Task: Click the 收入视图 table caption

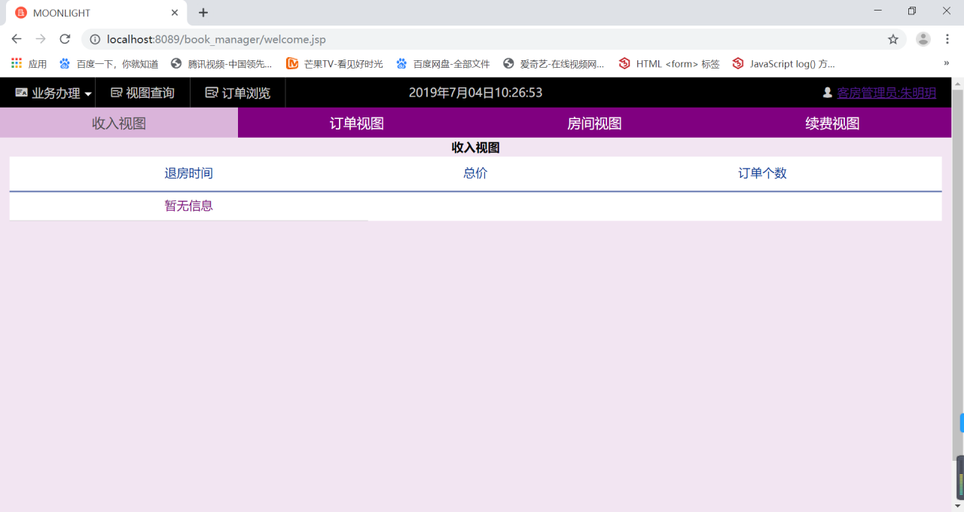Action: [475, 148]
